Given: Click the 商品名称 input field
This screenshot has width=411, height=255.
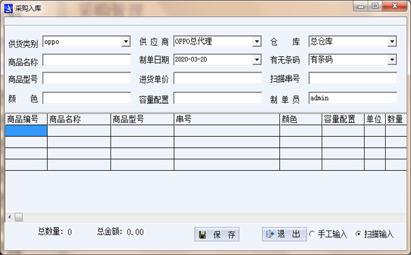Looking at the screenshot, I should tap(87, 60).
